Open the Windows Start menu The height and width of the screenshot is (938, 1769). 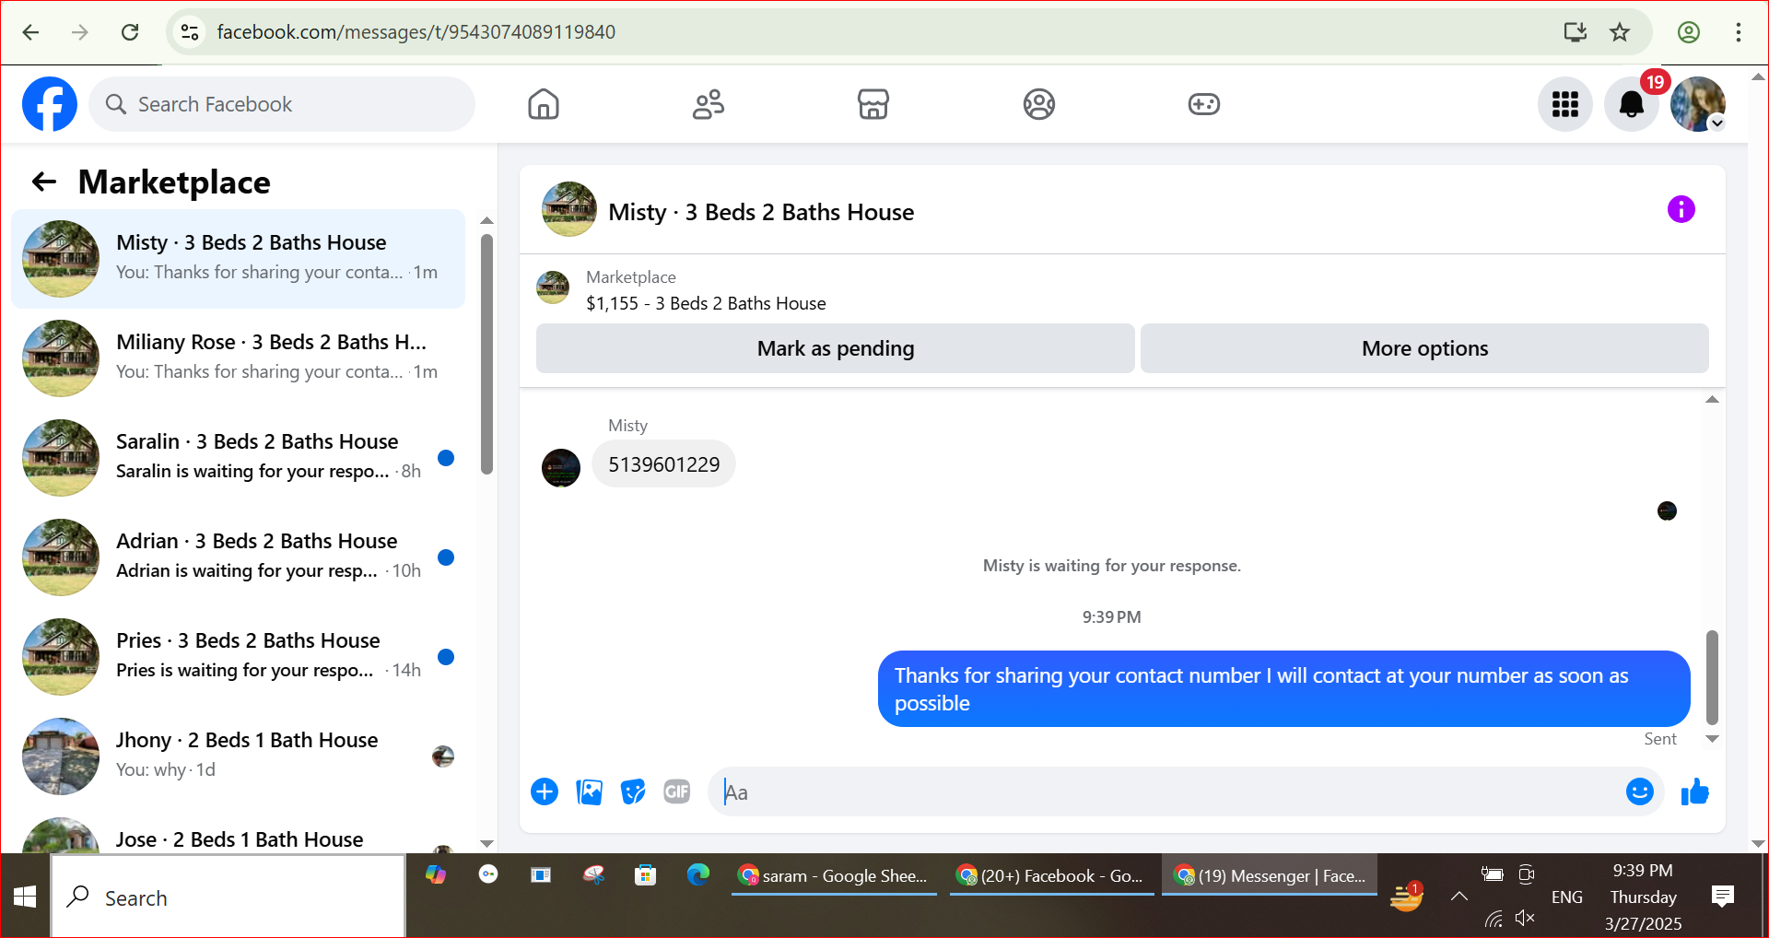[x=25, y=897]
